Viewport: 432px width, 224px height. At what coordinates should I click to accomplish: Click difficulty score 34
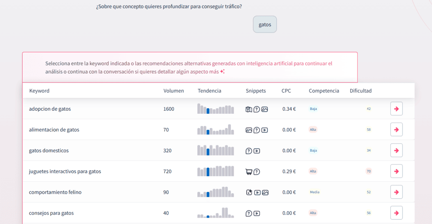pos(369,150)
